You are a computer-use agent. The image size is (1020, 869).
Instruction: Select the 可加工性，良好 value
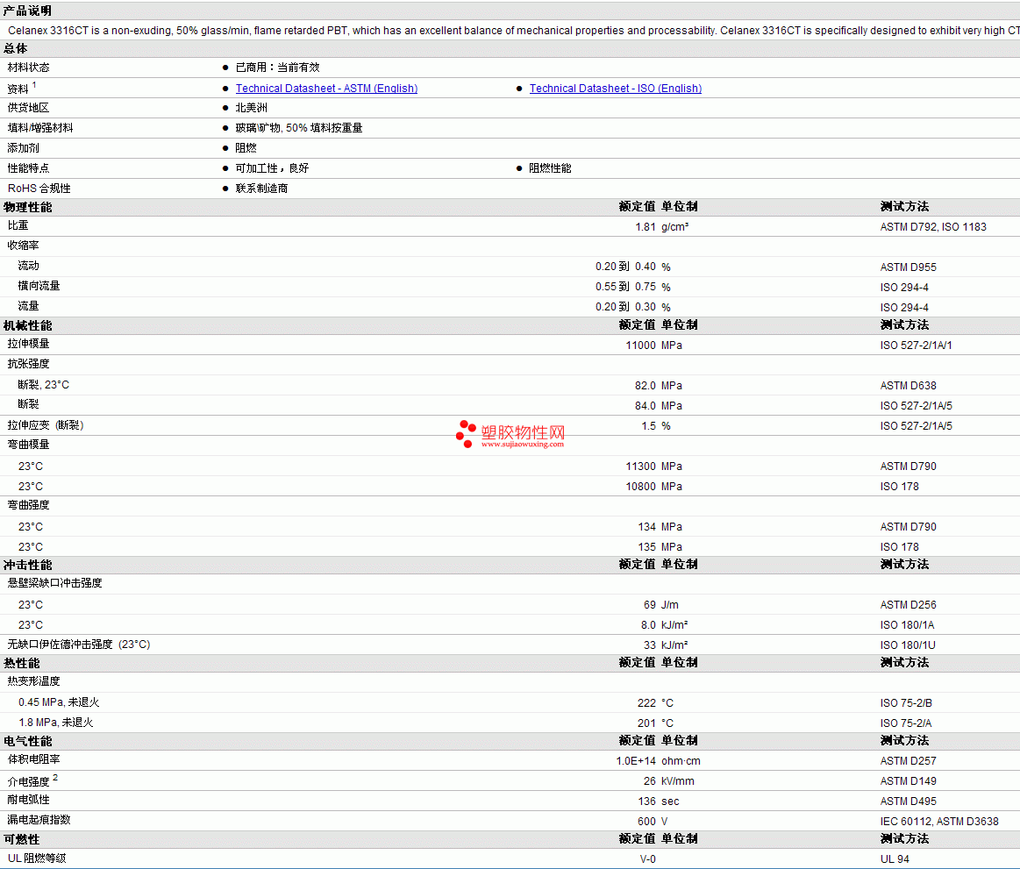click(272, 168)
